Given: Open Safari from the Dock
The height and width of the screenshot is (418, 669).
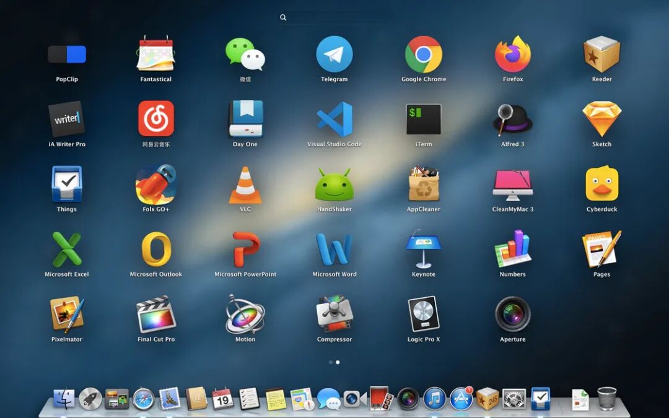Looking at the screenshot, I should (x=143, y=399).
